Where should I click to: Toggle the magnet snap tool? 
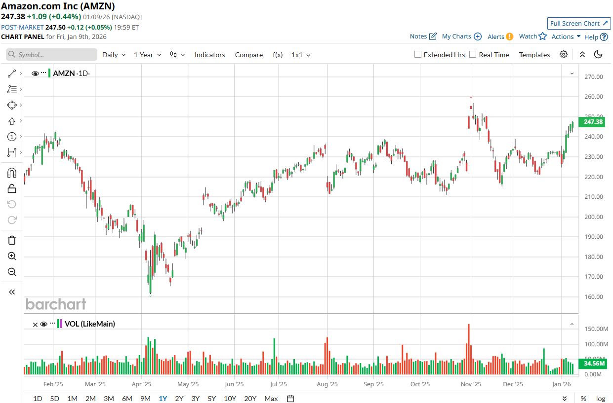(x=12, y=173)
